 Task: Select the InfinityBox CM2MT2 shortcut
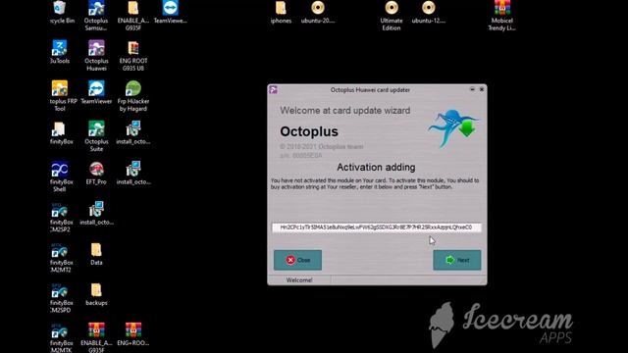[61, 258]
